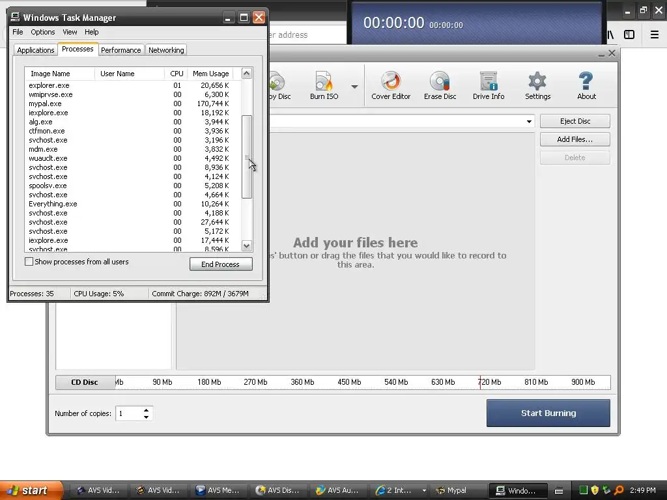The width and height of the screenshot is (667, 500).
Task: Open the Task Manager File menu
Action: pyautogui.click(x=18, y=32)
